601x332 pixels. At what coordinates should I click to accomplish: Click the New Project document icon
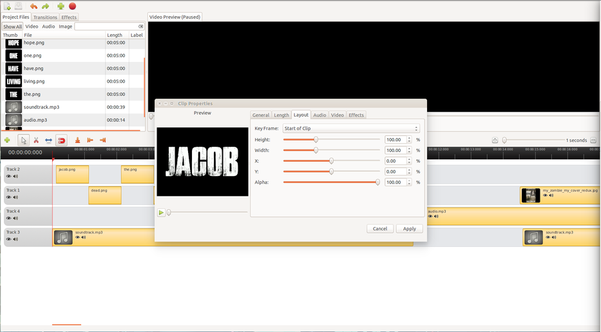point(7,6)
